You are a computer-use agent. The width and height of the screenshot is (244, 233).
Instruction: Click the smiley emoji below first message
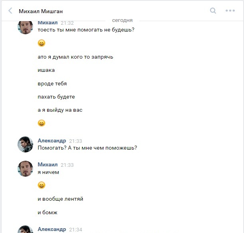(x=42, y=43)
